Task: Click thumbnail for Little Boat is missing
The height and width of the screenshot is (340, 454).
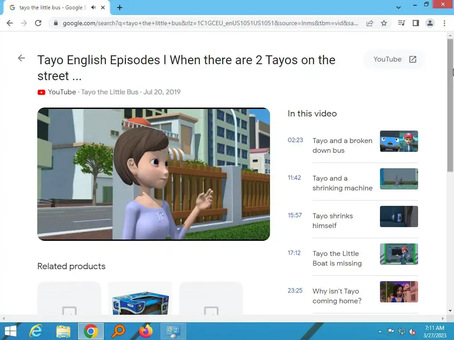Action: point(399,254)
